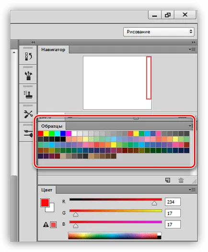The height and width of the screenshot is (252, 208).
Task: Select fifth swatch, pure blue, in top row
Action: [x=63, y=133]
